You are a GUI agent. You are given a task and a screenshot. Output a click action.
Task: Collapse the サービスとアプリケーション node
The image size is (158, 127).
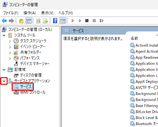coord(4,81)
